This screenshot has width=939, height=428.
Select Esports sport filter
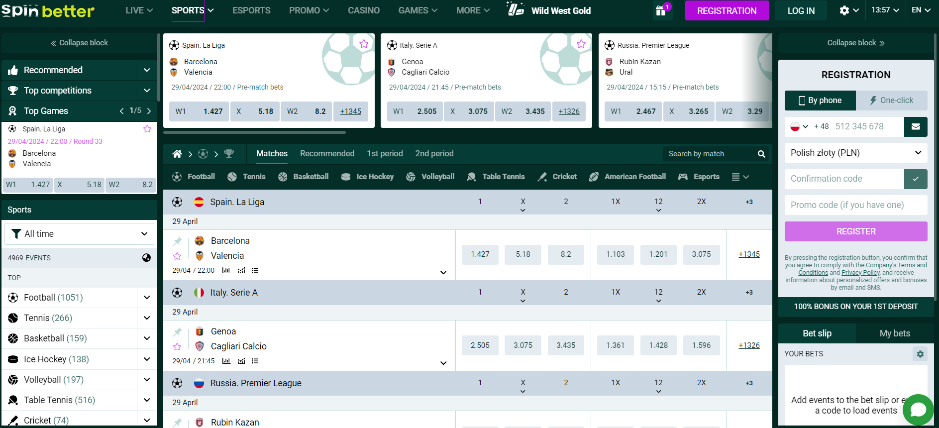tap(699, 177)
